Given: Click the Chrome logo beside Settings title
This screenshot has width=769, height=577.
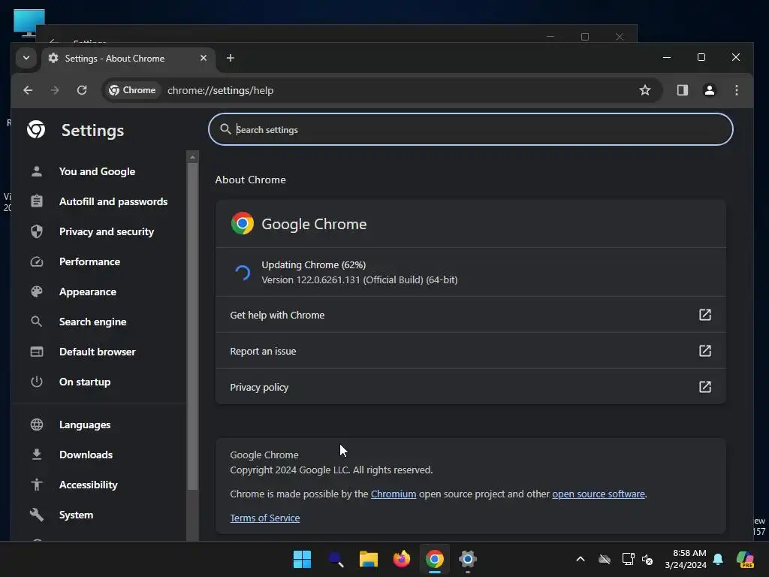Looking at the screenshot, I should (36, 129).
